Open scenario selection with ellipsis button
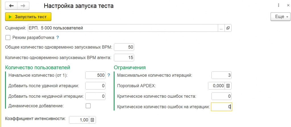 click(x=221, y=28)
